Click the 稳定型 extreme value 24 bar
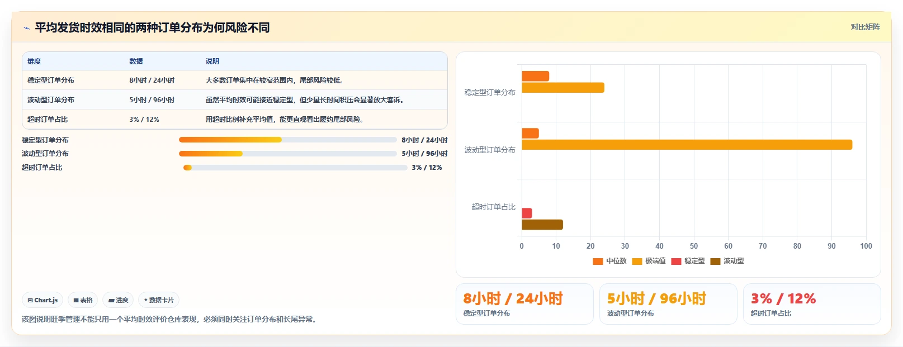This screenshot has height=347, width=903. pyautogui.click(x=563, y=88)
